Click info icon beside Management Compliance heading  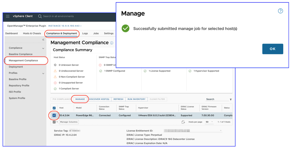pos(111,43)
